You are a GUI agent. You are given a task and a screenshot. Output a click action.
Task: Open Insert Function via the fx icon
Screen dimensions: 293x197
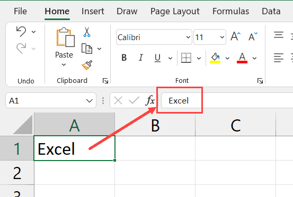coord(150,100)
